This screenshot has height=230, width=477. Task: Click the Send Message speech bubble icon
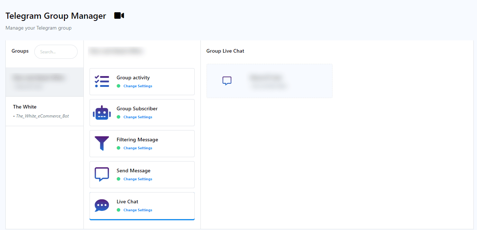point(102,174)
